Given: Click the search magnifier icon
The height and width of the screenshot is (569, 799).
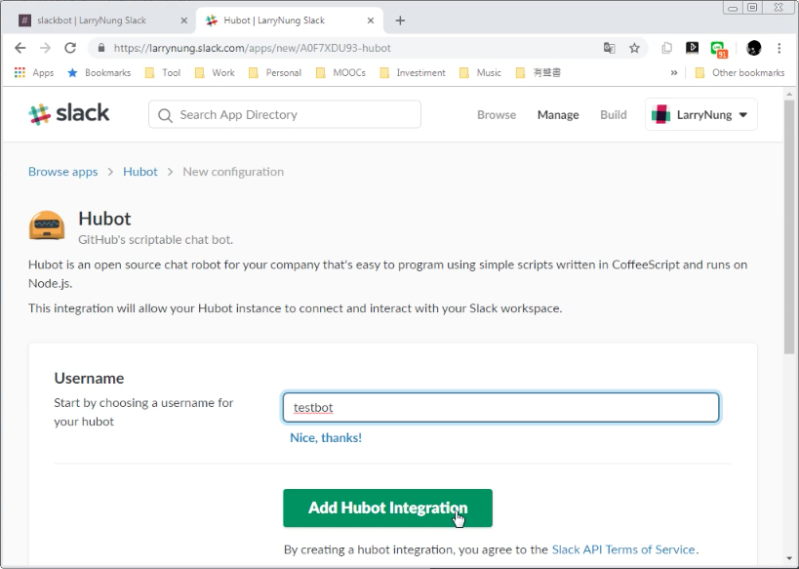Looking at the screenshot, I should click(x=165, y=115).
